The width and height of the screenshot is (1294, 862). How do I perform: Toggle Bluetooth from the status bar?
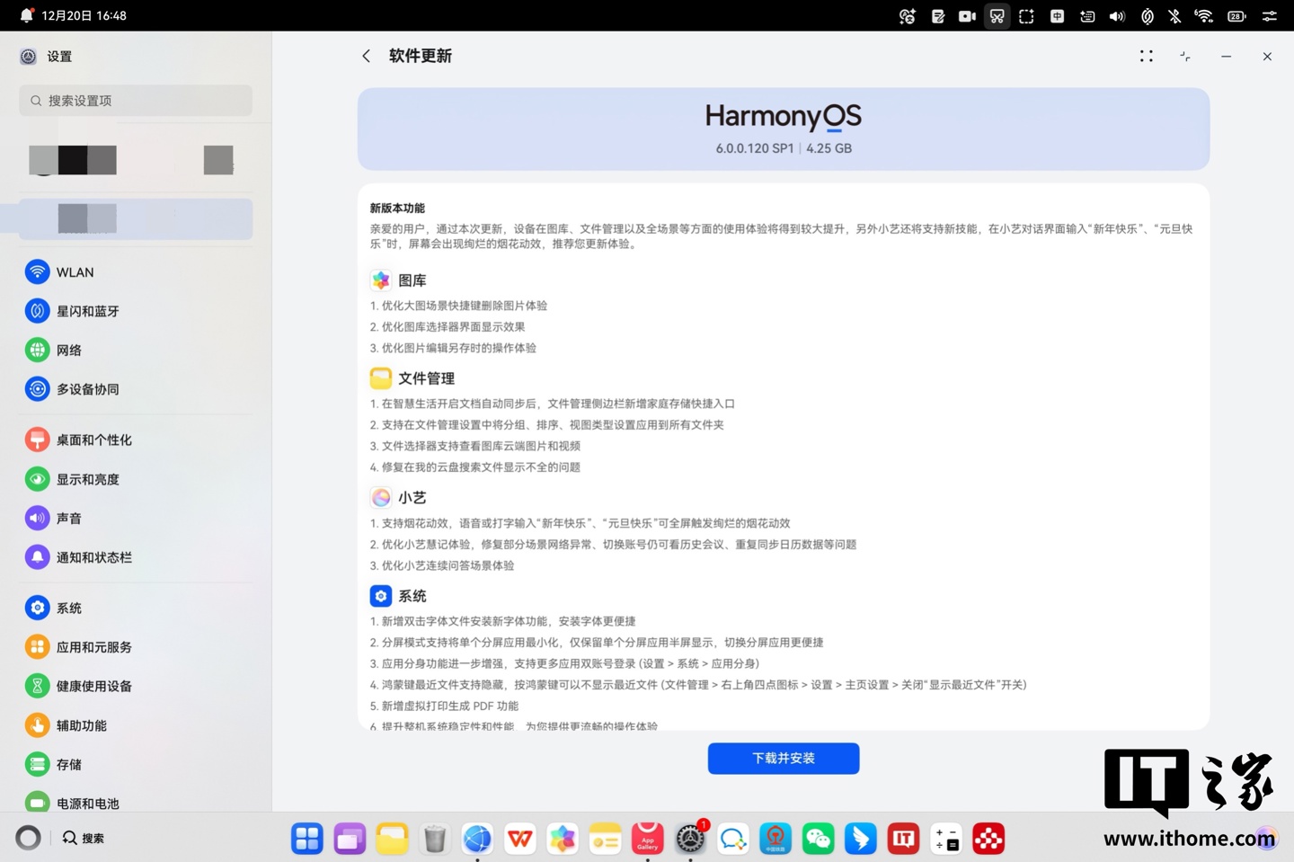[1174, 15]
